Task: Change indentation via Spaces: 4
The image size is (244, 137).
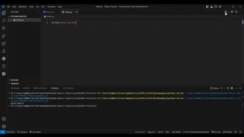Action: (151, 132)
